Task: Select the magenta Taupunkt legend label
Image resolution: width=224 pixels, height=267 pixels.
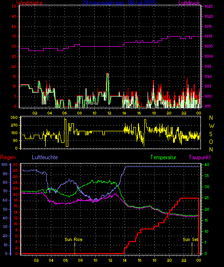Action: 200,157
